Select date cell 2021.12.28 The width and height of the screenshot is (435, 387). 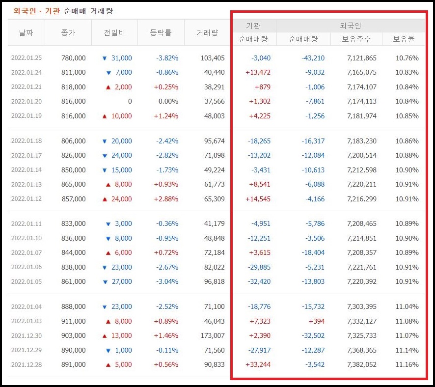click(x=27, y=364)
